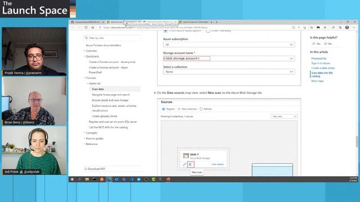Open Register and scan on-prem SQL server
The height and width of the screenshot is (202, 360).
pos(112,122)
